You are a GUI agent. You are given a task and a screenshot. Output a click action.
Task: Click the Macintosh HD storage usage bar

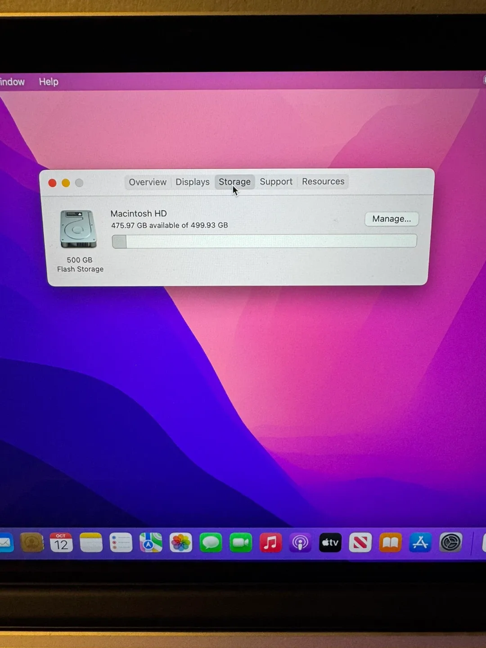click(x=265, y=241)
